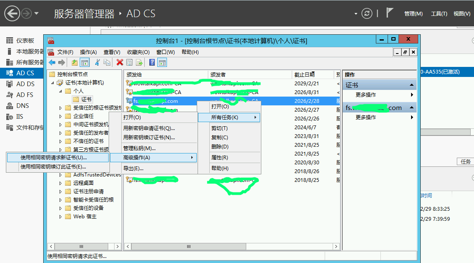The width and height of the screenshot is (474, 263).
Task: Click the Export List icon
Action: (x=139, y=62)
